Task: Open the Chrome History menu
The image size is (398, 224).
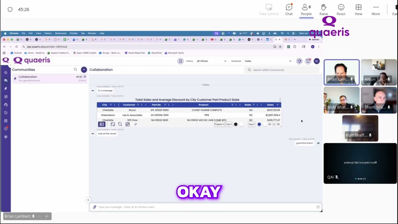Action: 48,33
